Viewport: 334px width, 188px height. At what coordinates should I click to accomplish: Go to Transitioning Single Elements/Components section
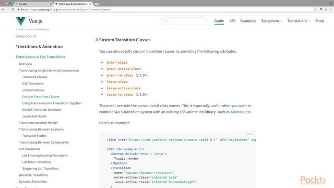coord(49,70)
